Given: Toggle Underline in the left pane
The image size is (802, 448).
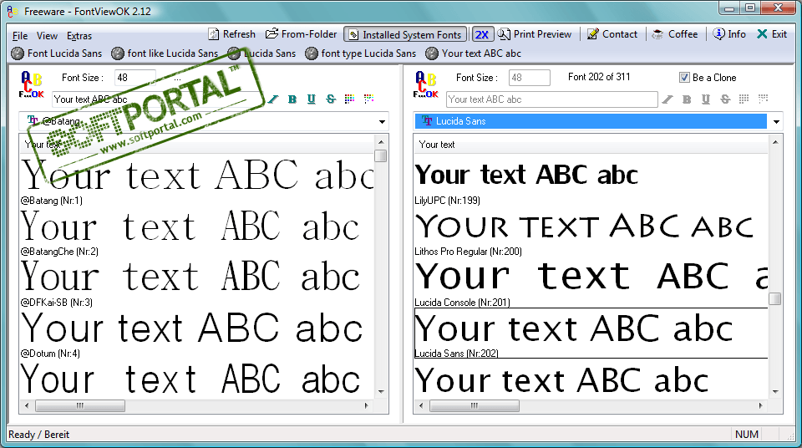Looking at the screenshot, I should pos(312,99).
